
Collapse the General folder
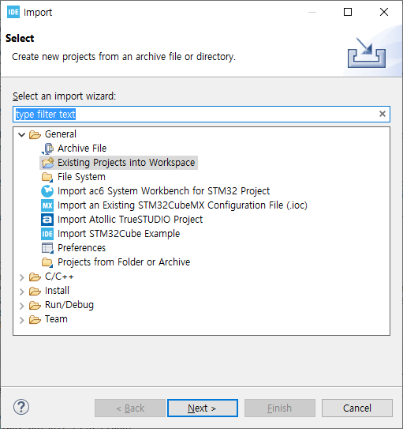pyautogui.click(x=21, y=134)
